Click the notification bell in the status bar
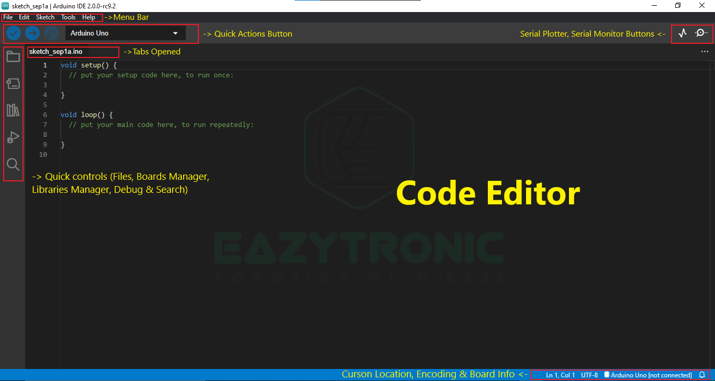 pos(702,375)
